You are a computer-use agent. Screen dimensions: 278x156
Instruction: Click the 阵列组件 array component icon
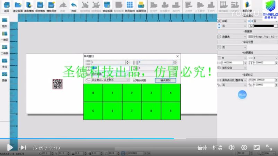pos(130,5)
